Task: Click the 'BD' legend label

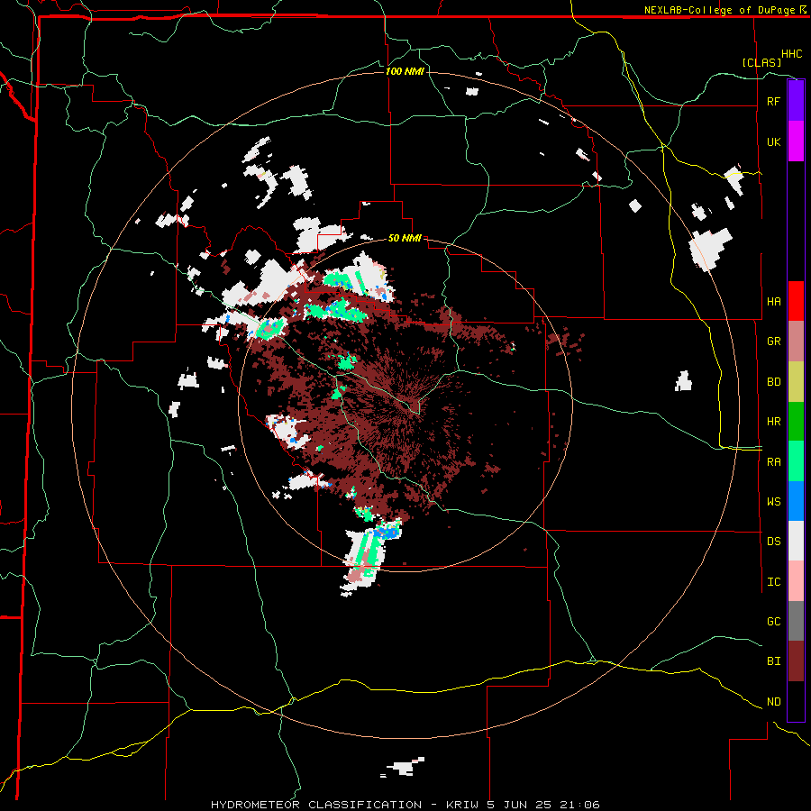Action: click(x=773, y=382)
